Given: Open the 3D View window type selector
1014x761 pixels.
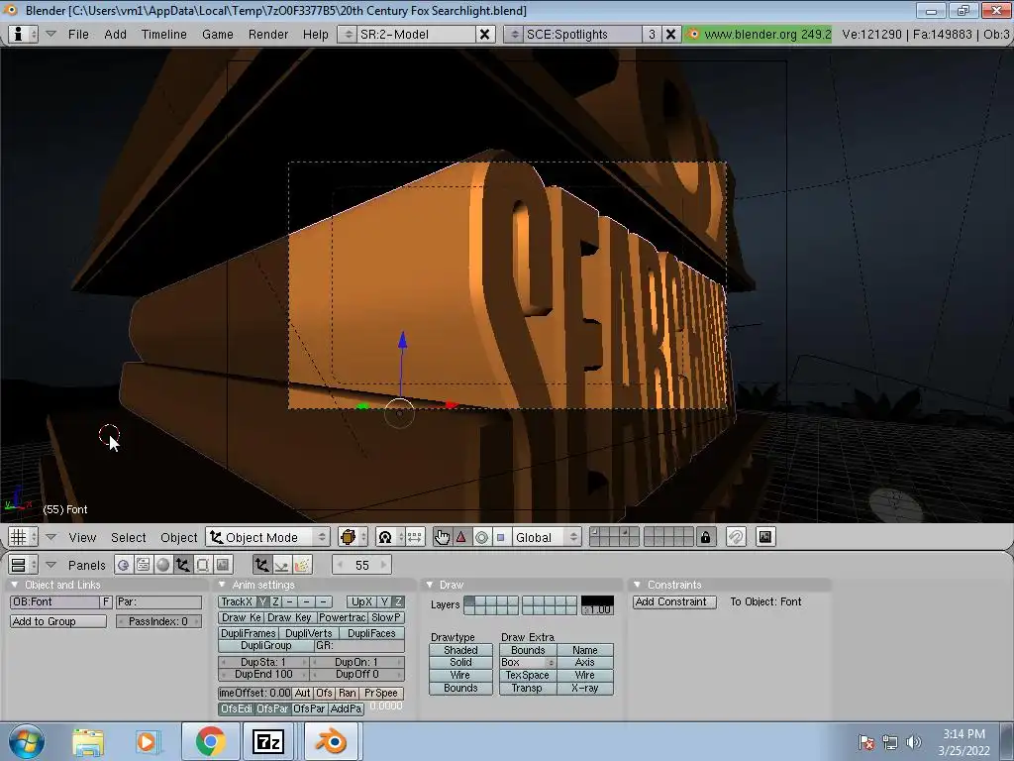Looking at the screenshot, I should click(x=24, y=537).
